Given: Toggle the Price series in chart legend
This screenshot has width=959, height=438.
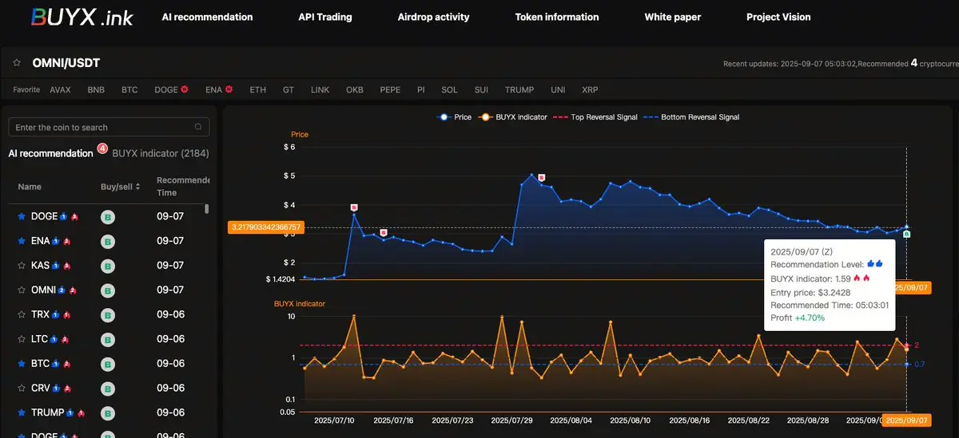Looking at the screenshot, I should pyautogui.click(x=454, y=117).
